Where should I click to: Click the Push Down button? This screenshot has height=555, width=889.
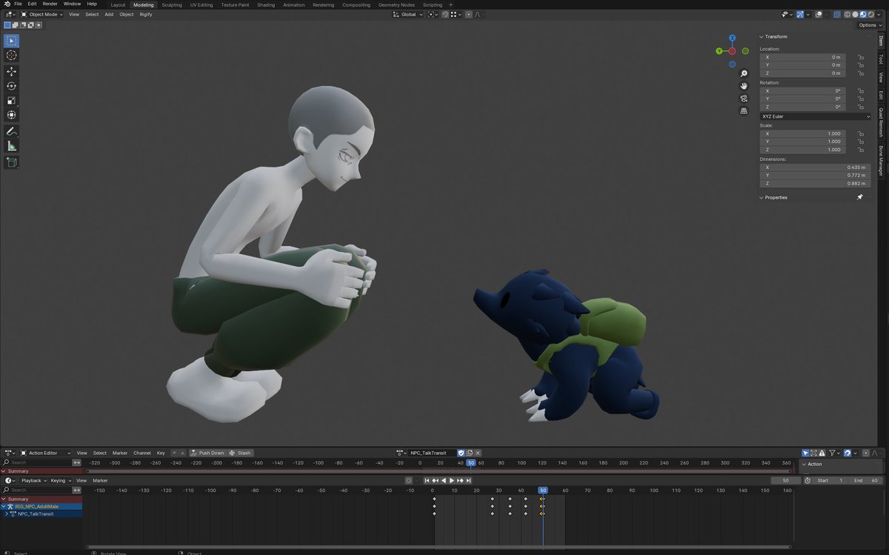click(210, 453)
